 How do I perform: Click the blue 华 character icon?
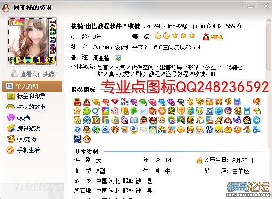coord(209,130)
